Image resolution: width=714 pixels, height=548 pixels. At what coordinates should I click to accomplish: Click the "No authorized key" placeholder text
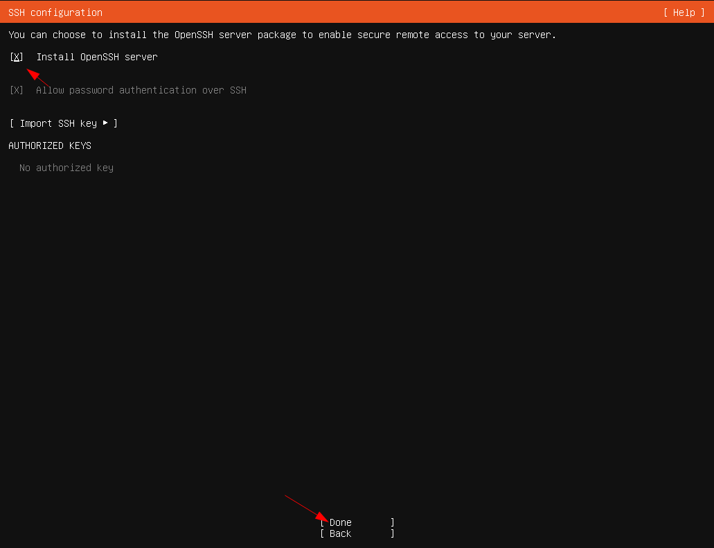coord(66,168)
